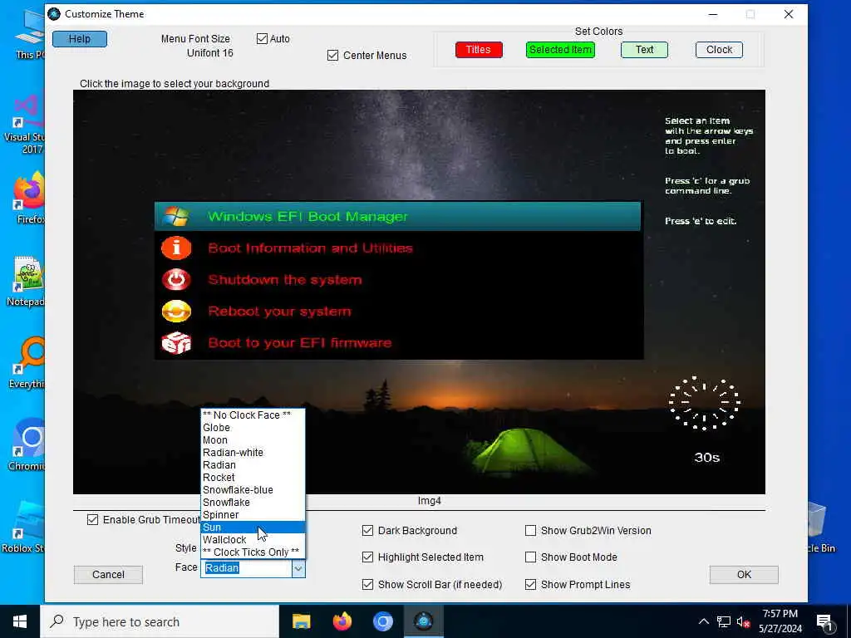This screenshot has height=638, width=851.
Task: Click the OK button
Action: pyautogui.click(x=744, y=575)
